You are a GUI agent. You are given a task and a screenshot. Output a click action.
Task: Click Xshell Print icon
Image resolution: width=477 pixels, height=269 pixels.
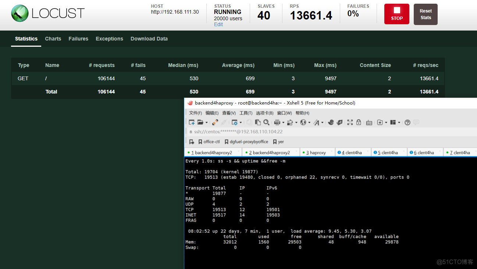277,123
